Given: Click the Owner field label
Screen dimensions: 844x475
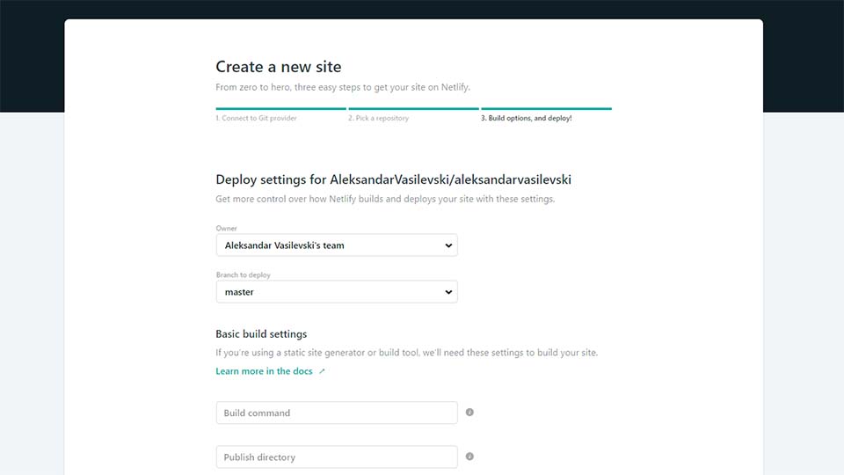Looking at the screenshot, I should [x=226, y=229].
